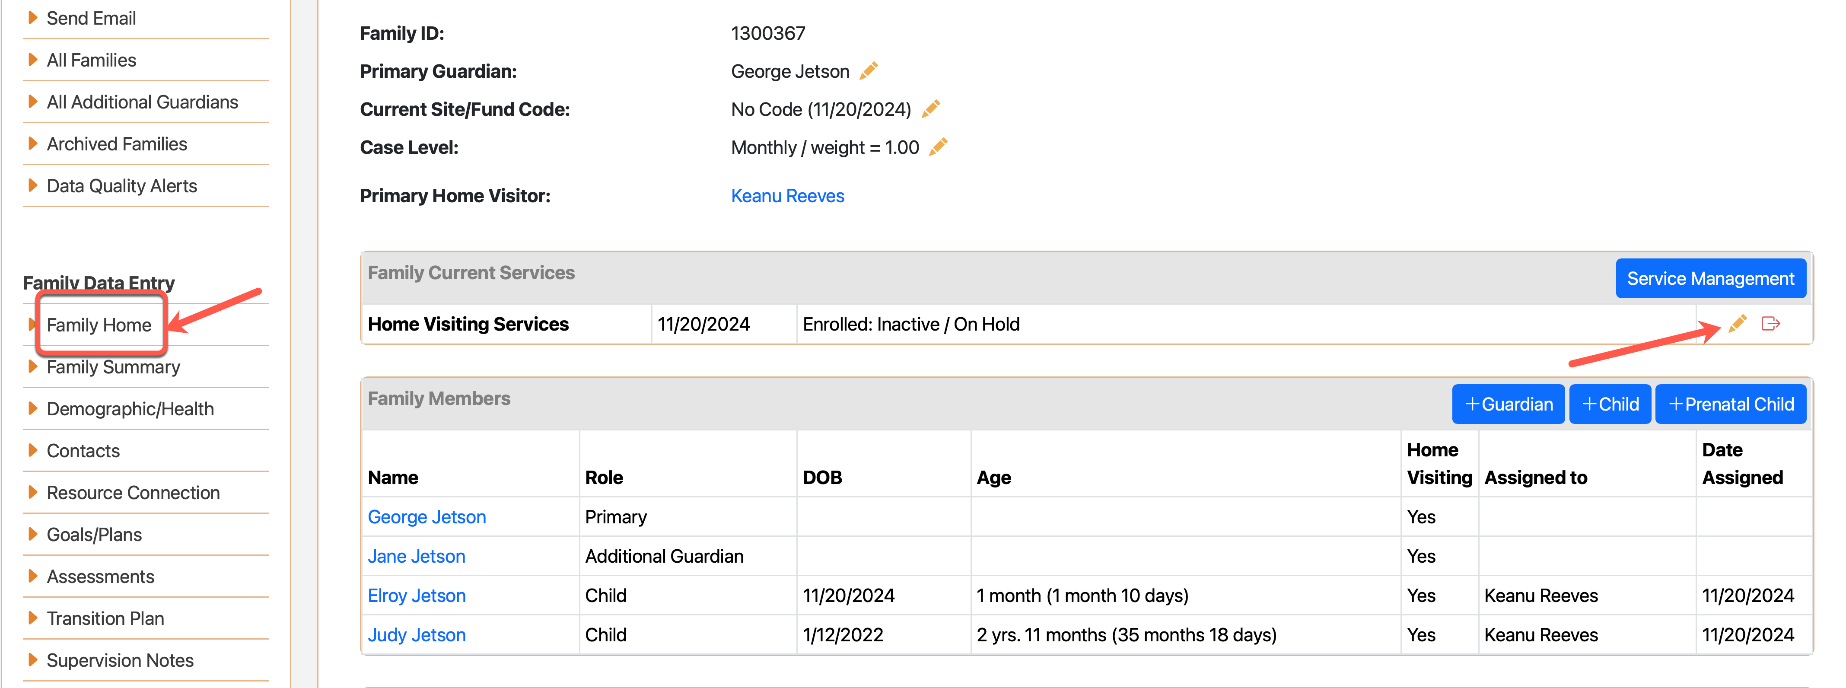Expand Send Email arrow in sidebar
Image resolution: width=1846 pixels, height=688 pixels.
coord(32,18)
